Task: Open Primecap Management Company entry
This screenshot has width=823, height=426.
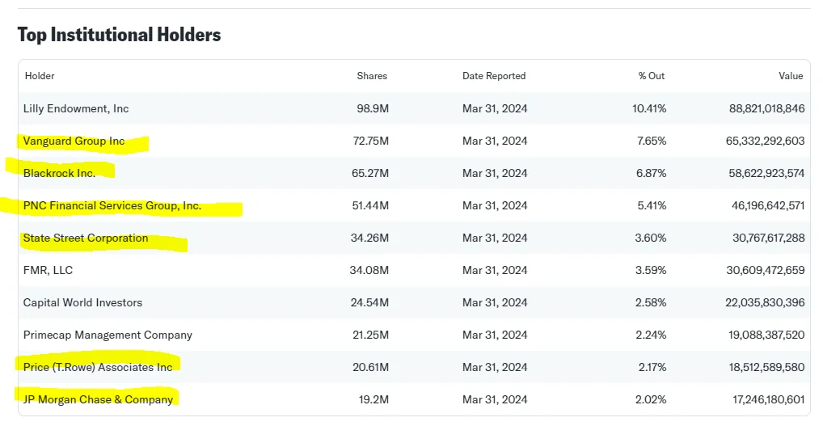Action: click(x=108, y=335)
